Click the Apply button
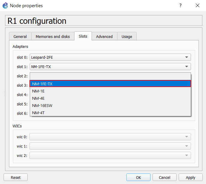This screenshot has height=184, width=206. click(190, 177)
